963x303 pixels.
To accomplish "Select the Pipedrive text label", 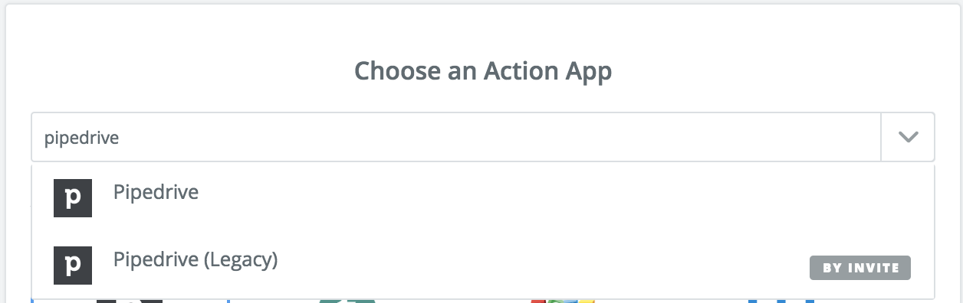I will (156, 192).
